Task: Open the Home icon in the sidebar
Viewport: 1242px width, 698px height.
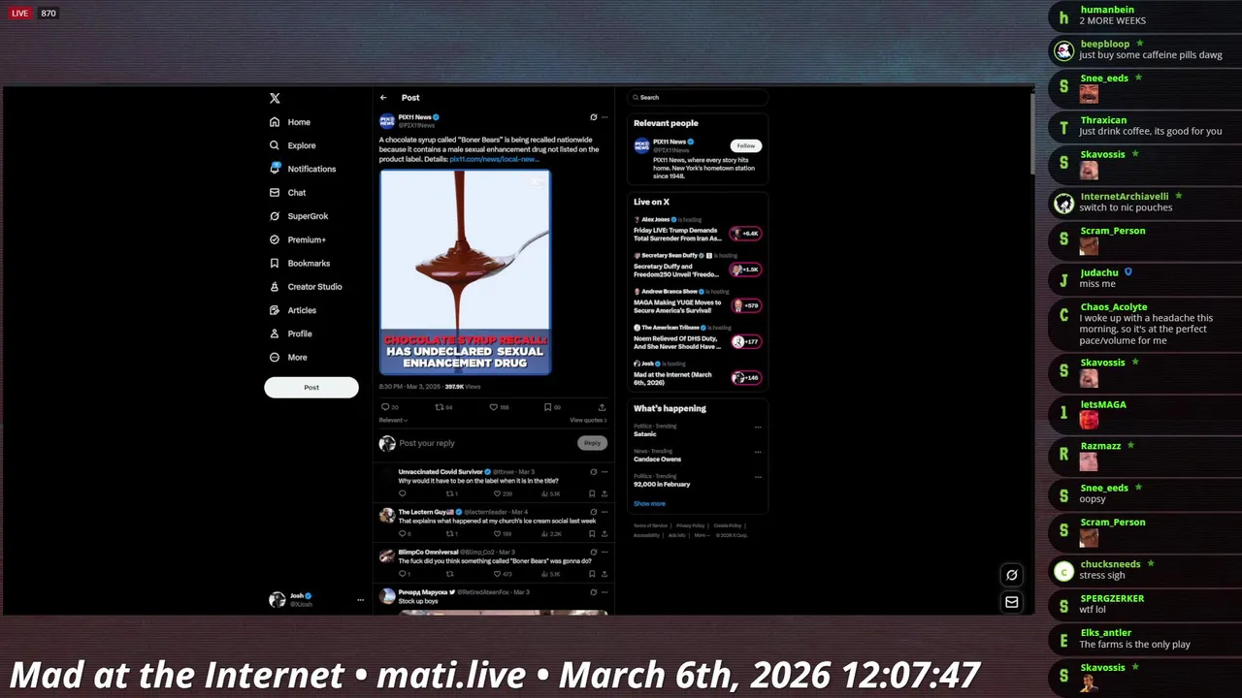Action: [275, 122]
